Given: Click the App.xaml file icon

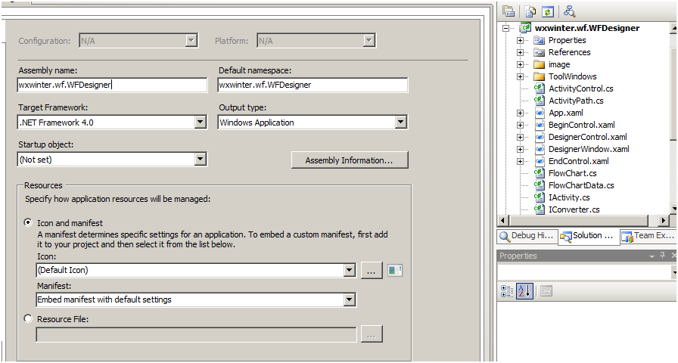Looking at the screenshot, I should [540, 113].
